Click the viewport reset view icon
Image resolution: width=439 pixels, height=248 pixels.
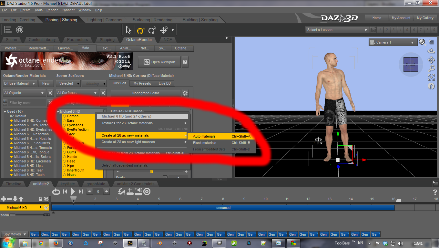pyautogui.click(x=431, y=86)
